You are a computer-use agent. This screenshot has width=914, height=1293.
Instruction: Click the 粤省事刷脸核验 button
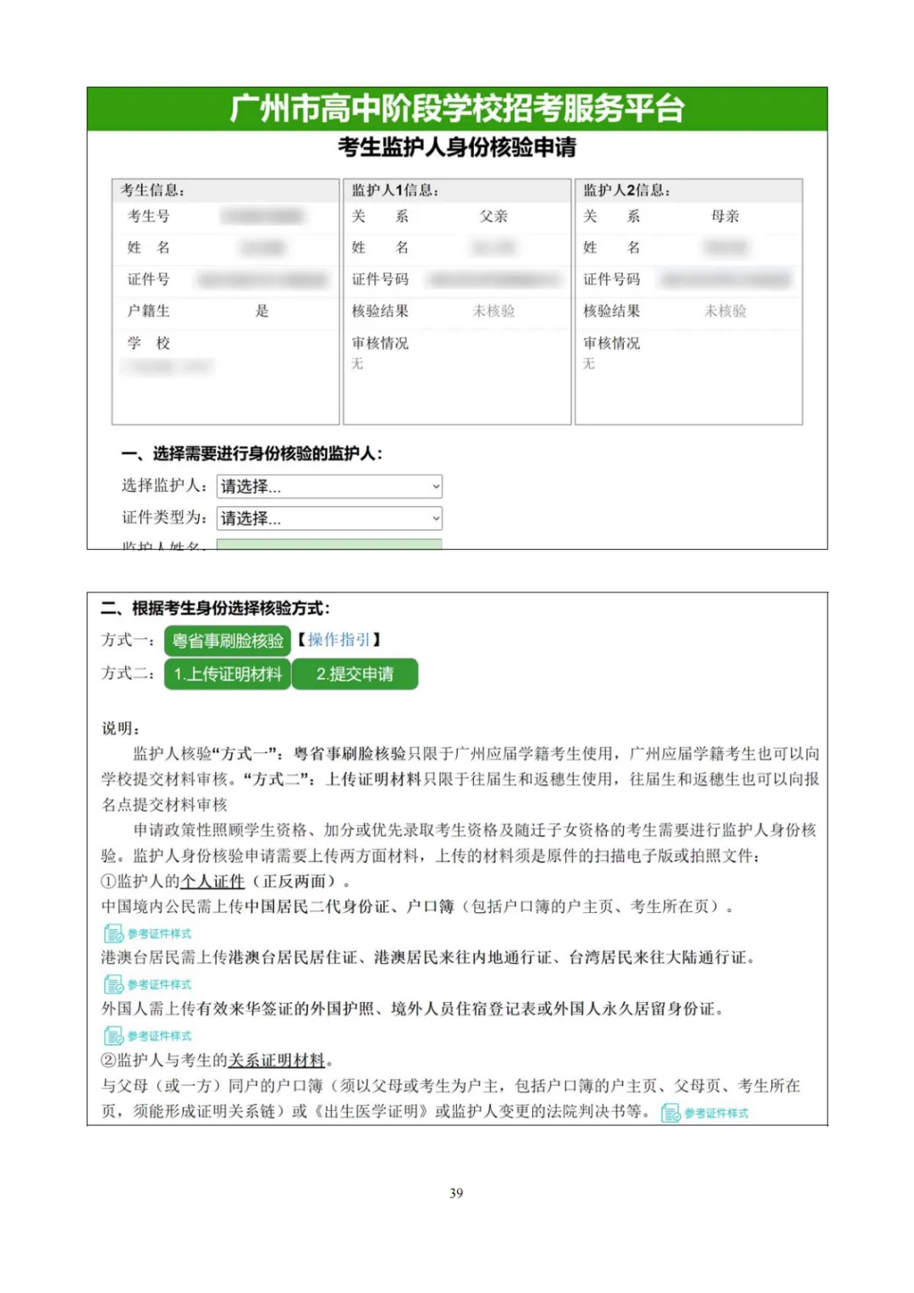[x=227, y=640]
